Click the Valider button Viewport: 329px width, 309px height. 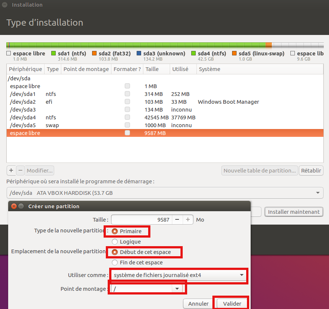[232, 304]
